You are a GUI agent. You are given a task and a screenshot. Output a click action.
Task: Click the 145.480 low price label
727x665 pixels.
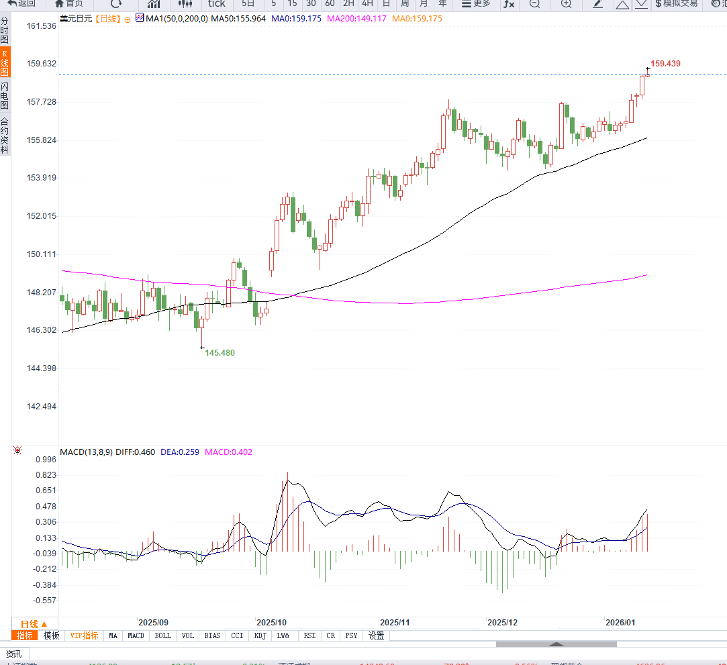coord(220,353)
